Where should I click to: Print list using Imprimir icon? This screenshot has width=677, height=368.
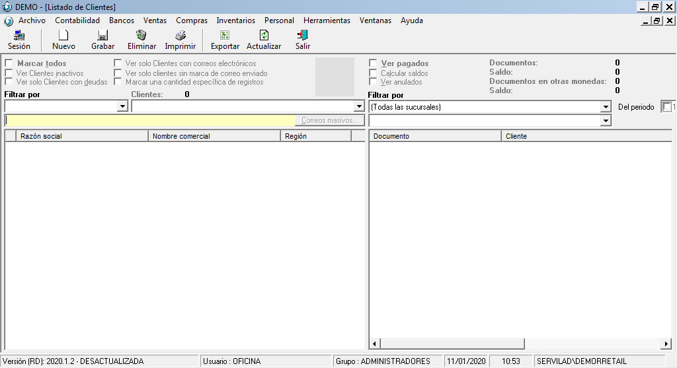(180, 36)
